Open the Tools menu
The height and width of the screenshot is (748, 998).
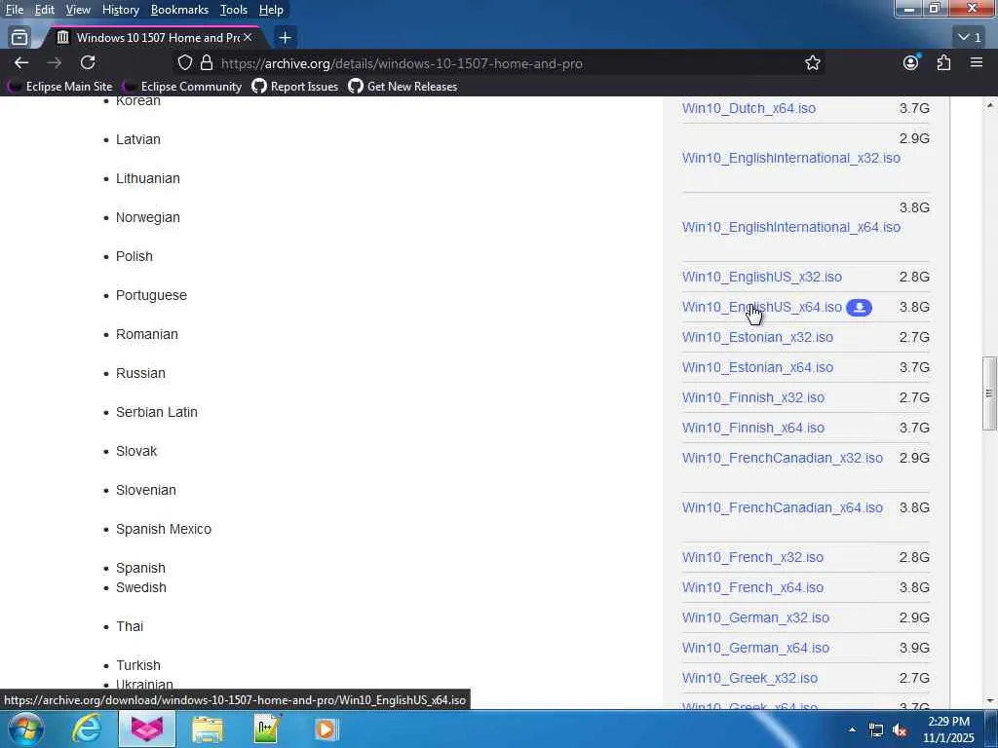click(234, 10)
